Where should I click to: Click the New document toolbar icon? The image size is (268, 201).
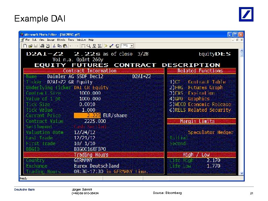pyautogui.click(x=25, y=46)
